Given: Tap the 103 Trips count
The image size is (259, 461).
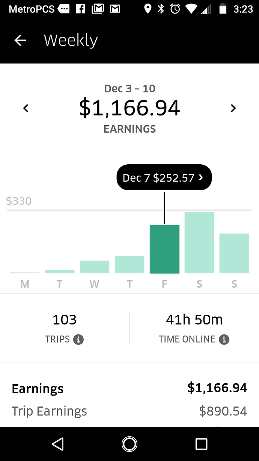Looking at the screenshot, I should tap(65, 320).
